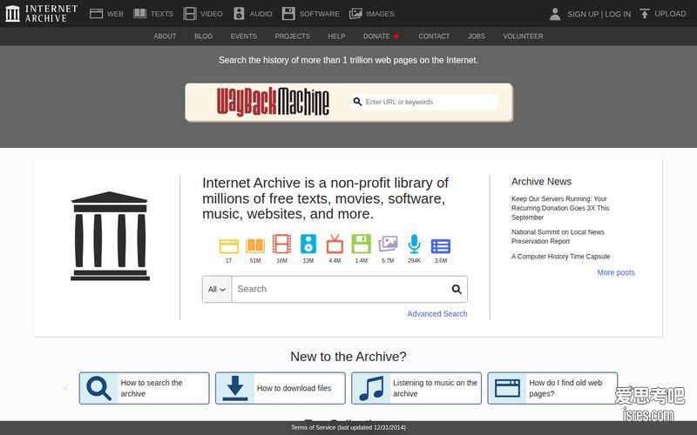
Task: Click the blue speaker icon labeled 13M
Action: click(308, 244)
